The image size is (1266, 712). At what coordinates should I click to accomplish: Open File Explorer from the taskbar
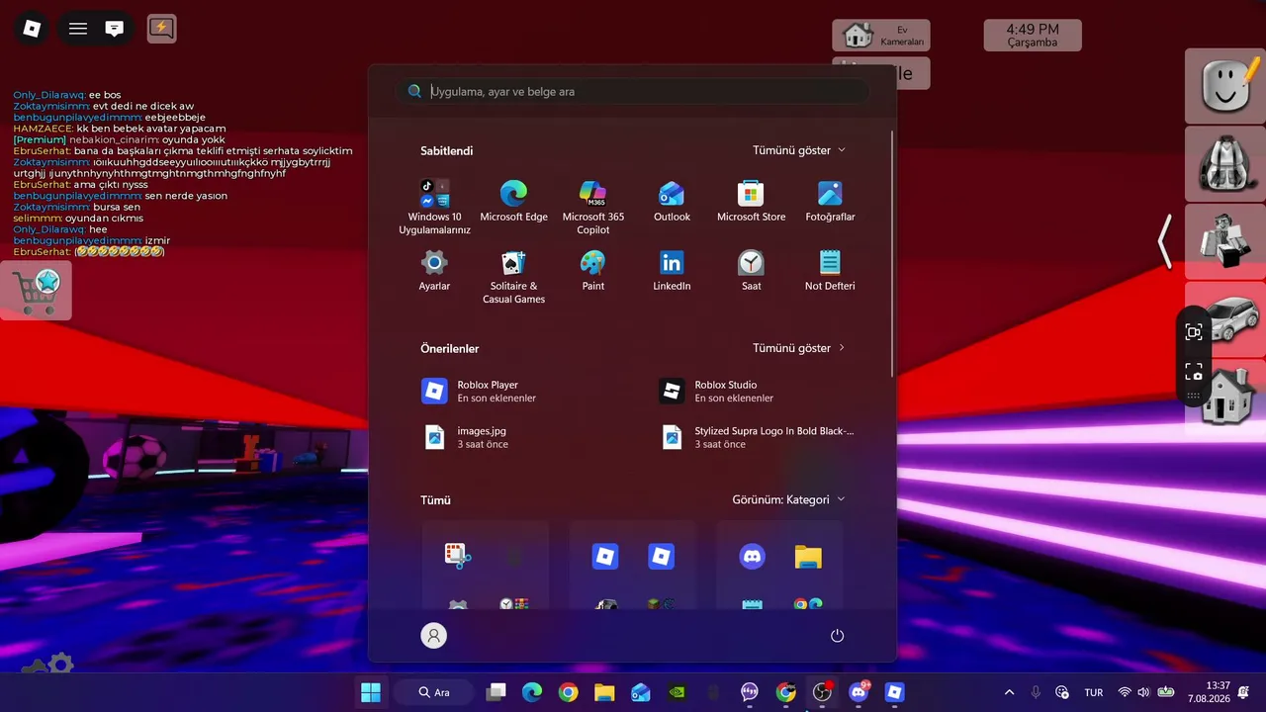point(604,692)
